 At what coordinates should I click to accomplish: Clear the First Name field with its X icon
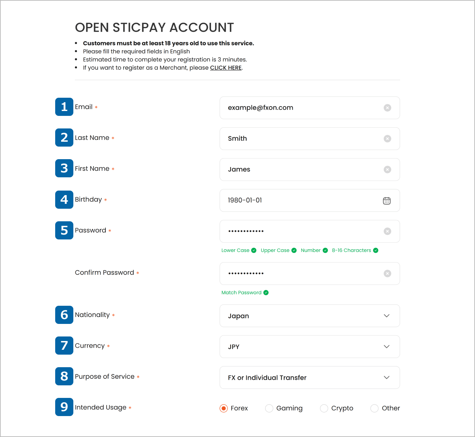coord(387,169)
